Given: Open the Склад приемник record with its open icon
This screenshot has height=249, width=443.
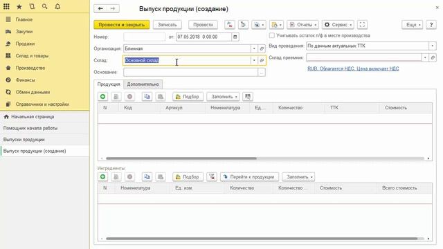Looking at the screenshot, I should [433, 57].
